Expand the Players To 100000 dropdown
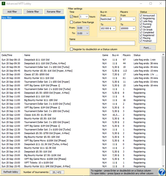Viewport: 166px width, 176px height. (x=128, y=28)
